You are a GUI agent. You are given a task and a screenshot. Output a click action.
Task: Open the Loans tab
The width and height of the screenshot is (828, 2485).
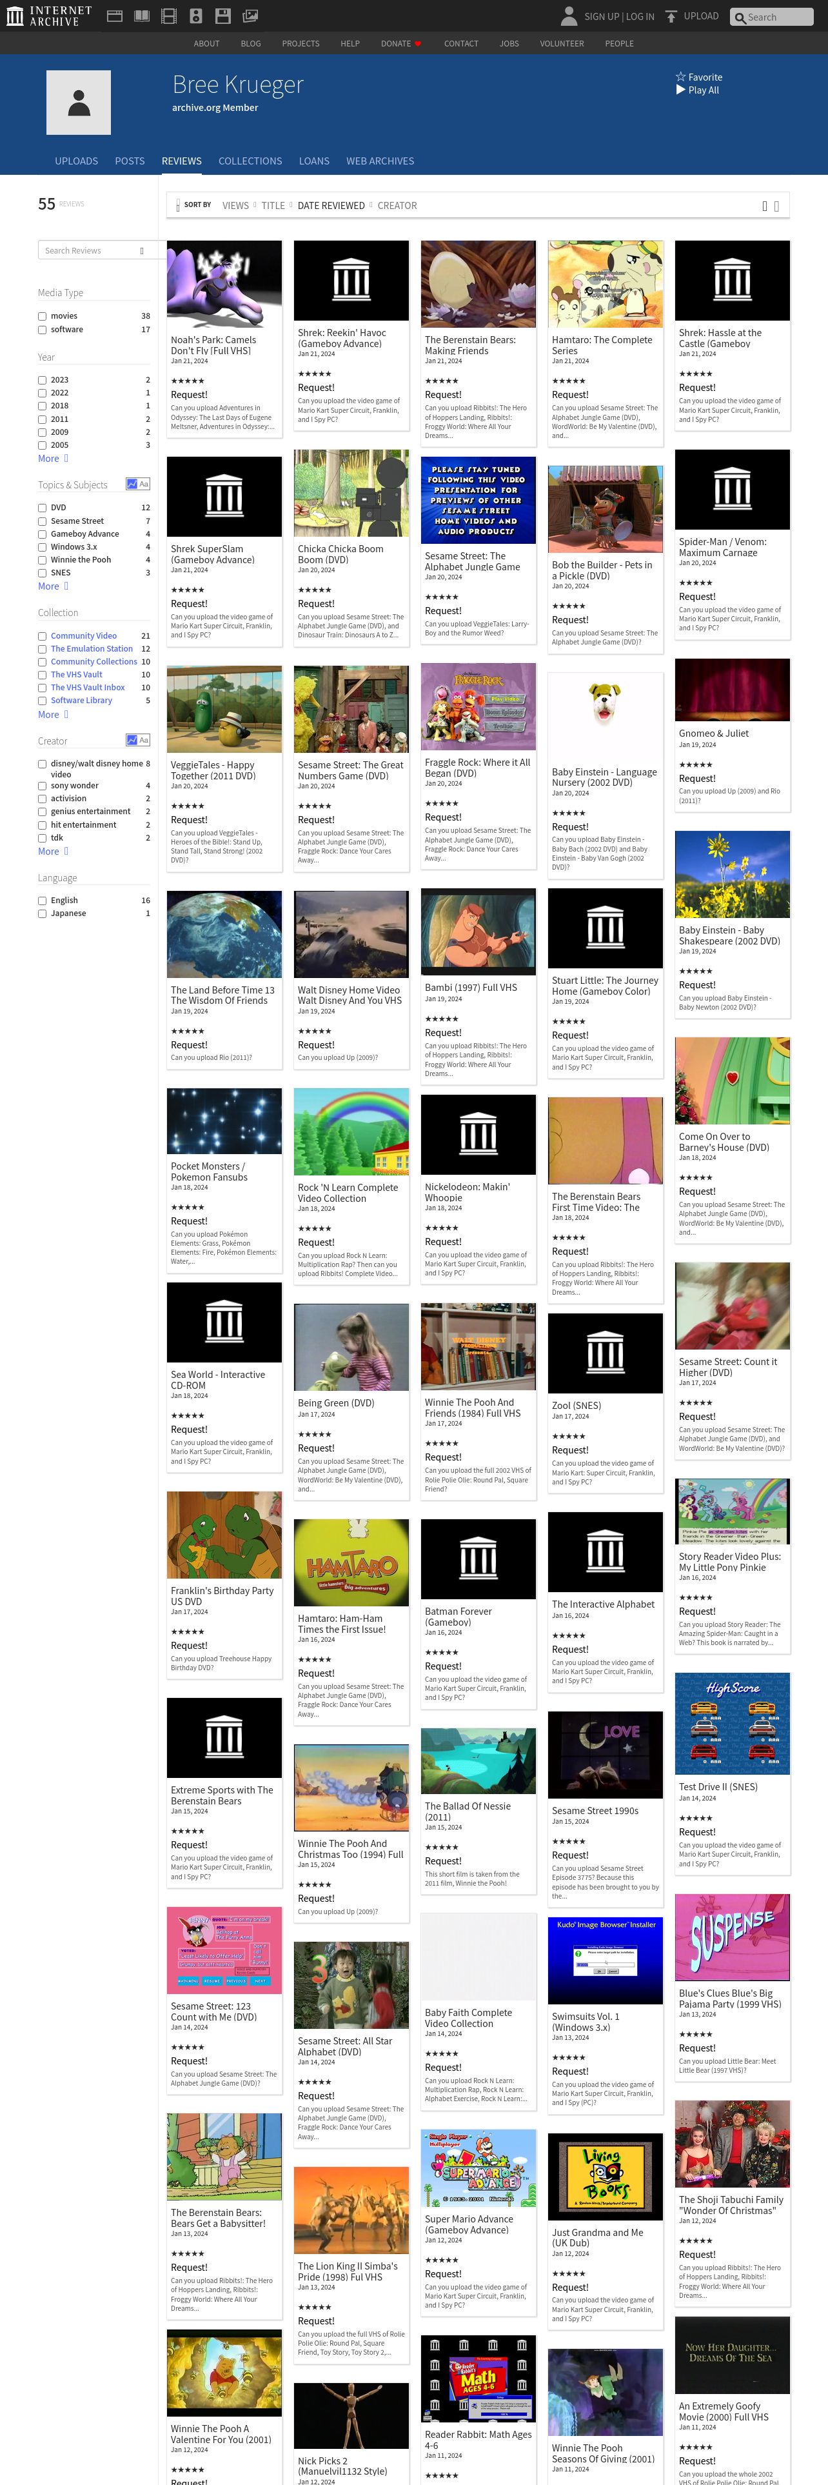[314, 161]
